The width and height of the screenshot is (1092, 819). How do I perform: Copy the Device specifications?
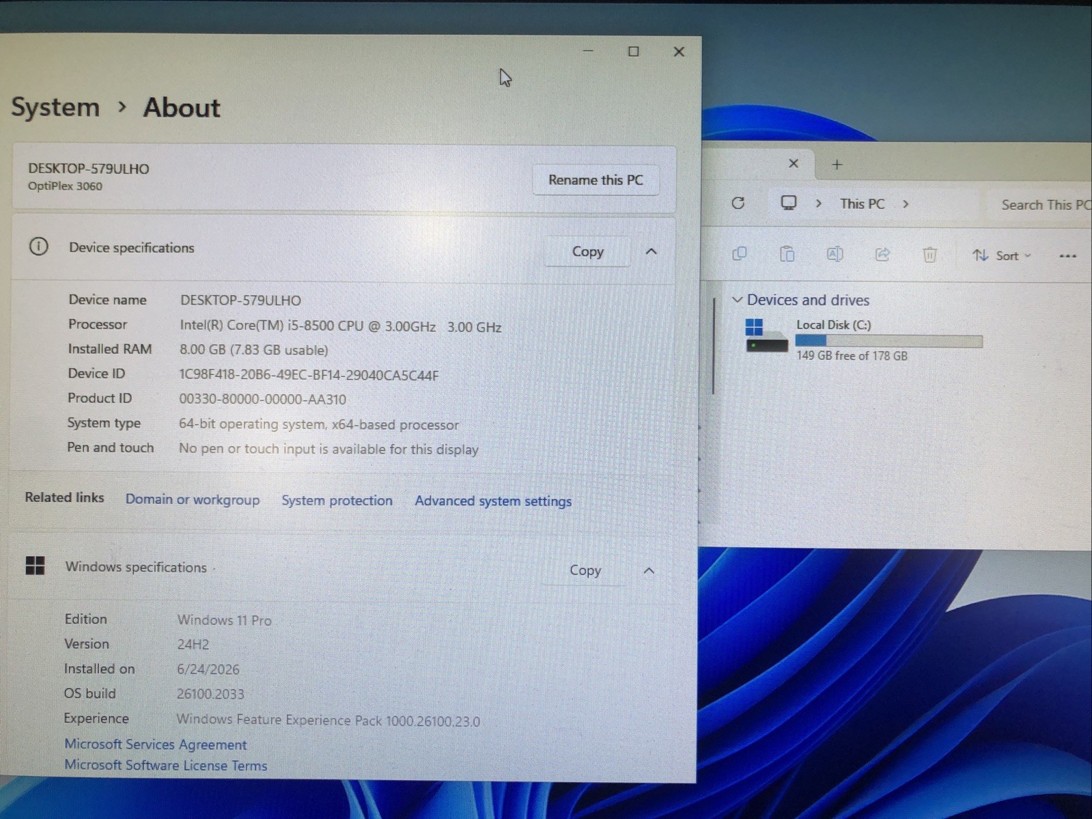pos(587,251)
